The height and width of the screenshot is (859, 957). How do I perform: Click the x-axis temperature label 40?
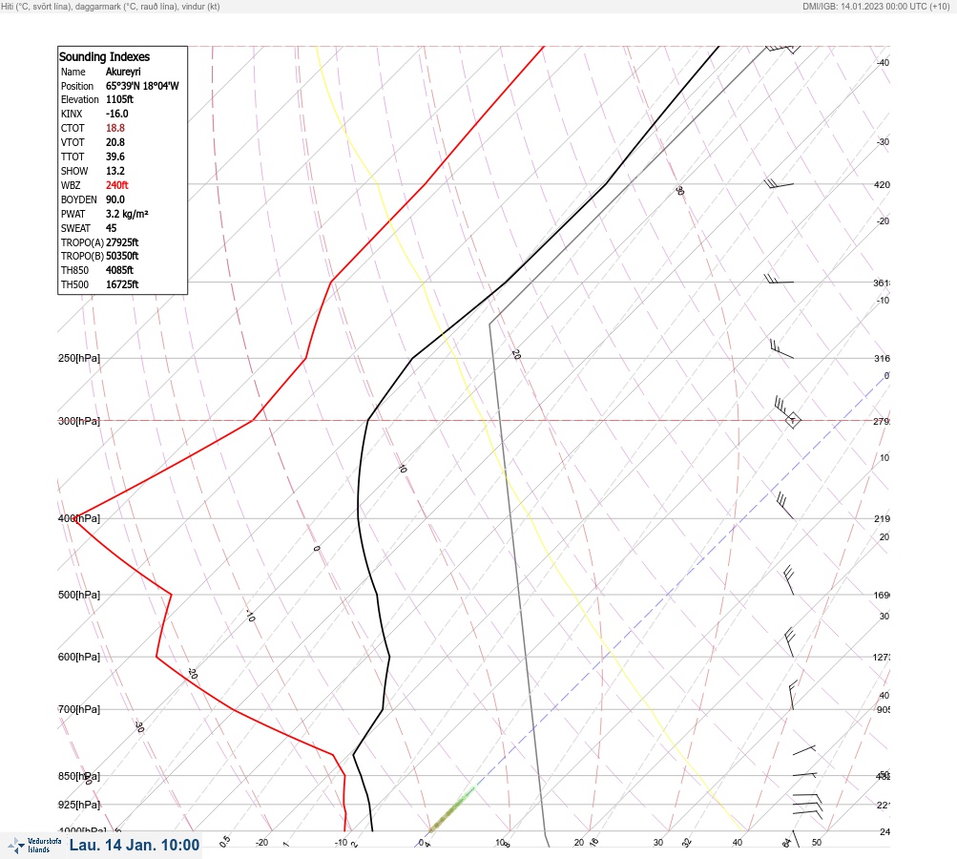coord(738,843)
